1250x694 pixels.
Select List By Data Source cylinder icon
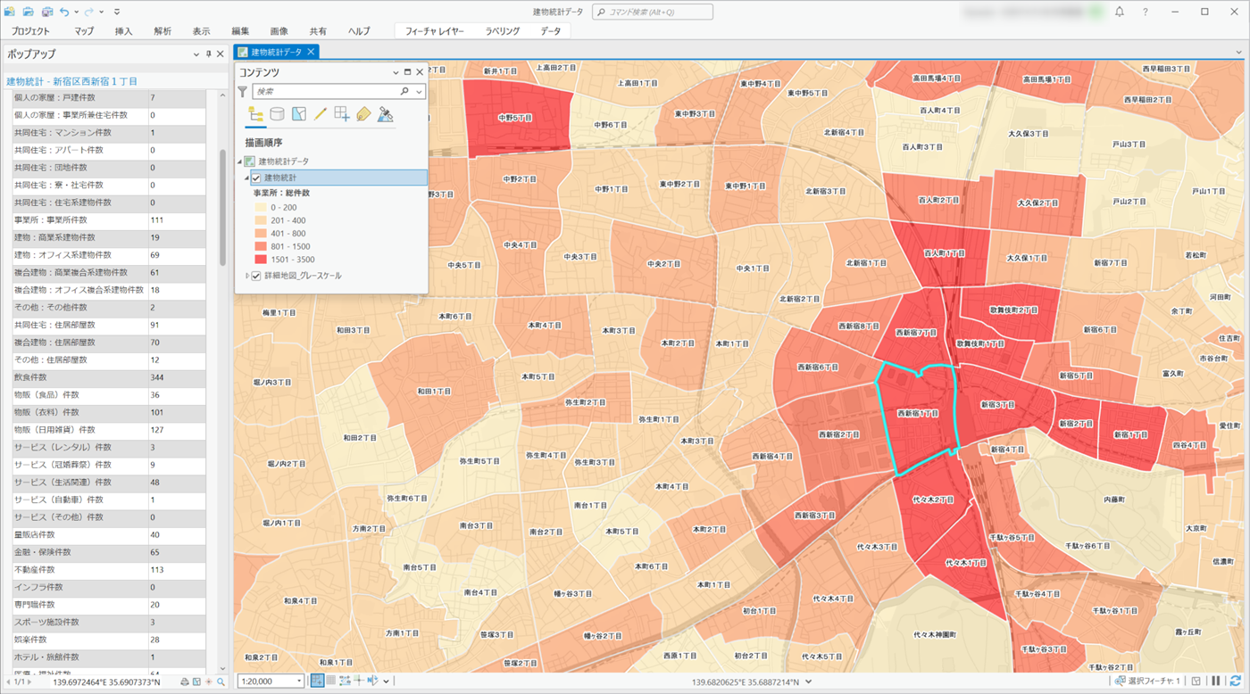click(x=278, y=114)
